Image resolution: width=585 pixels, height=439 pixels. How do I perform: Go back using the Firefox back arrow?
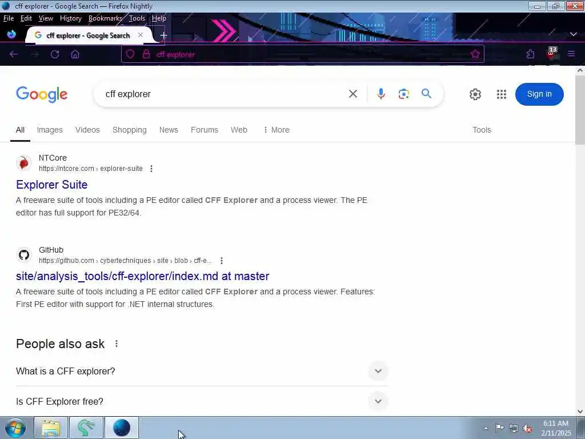point(14,54)
